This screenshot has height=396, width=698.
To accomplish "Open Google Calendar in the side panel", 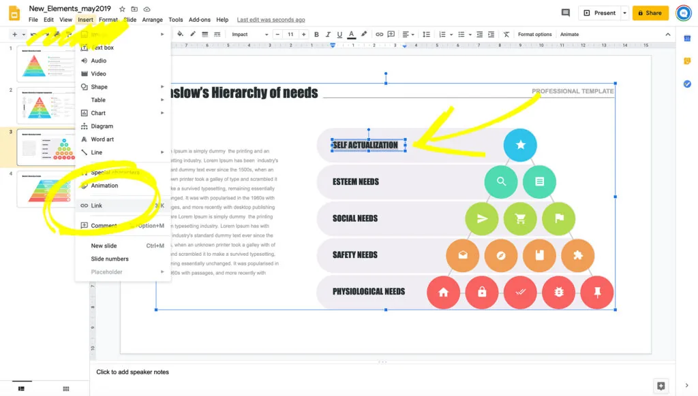I will (687, 39).
